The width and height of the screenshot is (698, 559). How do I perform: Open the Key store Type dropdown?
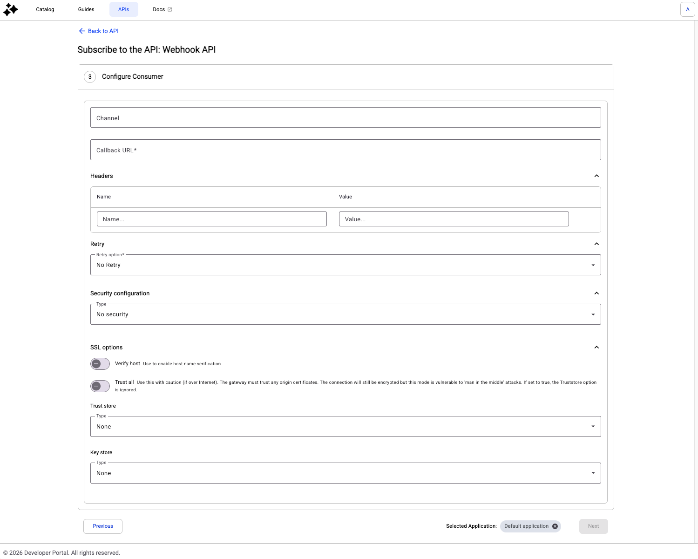click(x=345, y=473)
